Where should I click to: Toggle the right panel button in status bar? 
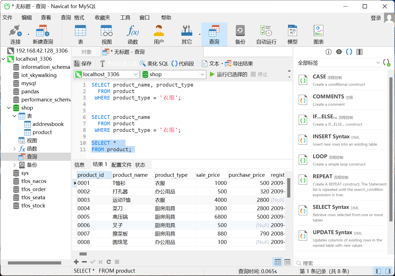click(388, 271)
